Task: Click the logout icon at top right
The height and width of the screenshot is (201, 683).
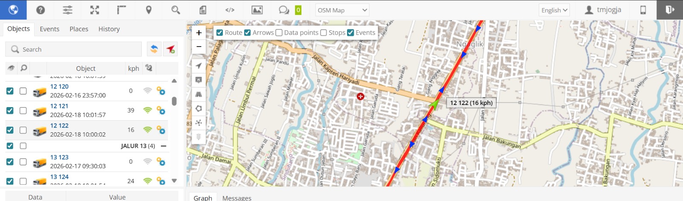Action: click(x=670, y=10)
